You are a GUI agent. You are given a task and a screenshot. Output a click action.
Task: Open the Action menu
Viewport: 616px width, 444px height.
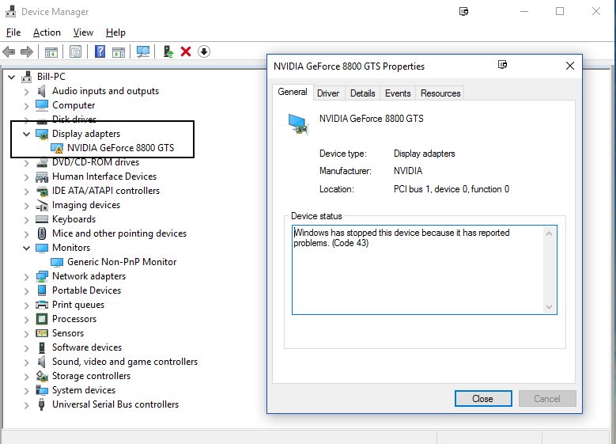47,32
